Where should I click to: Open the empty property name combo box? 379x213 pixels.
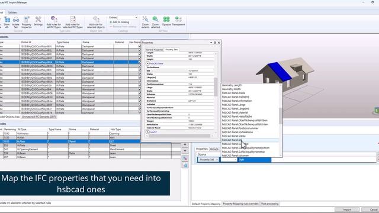tap(229, 160)
